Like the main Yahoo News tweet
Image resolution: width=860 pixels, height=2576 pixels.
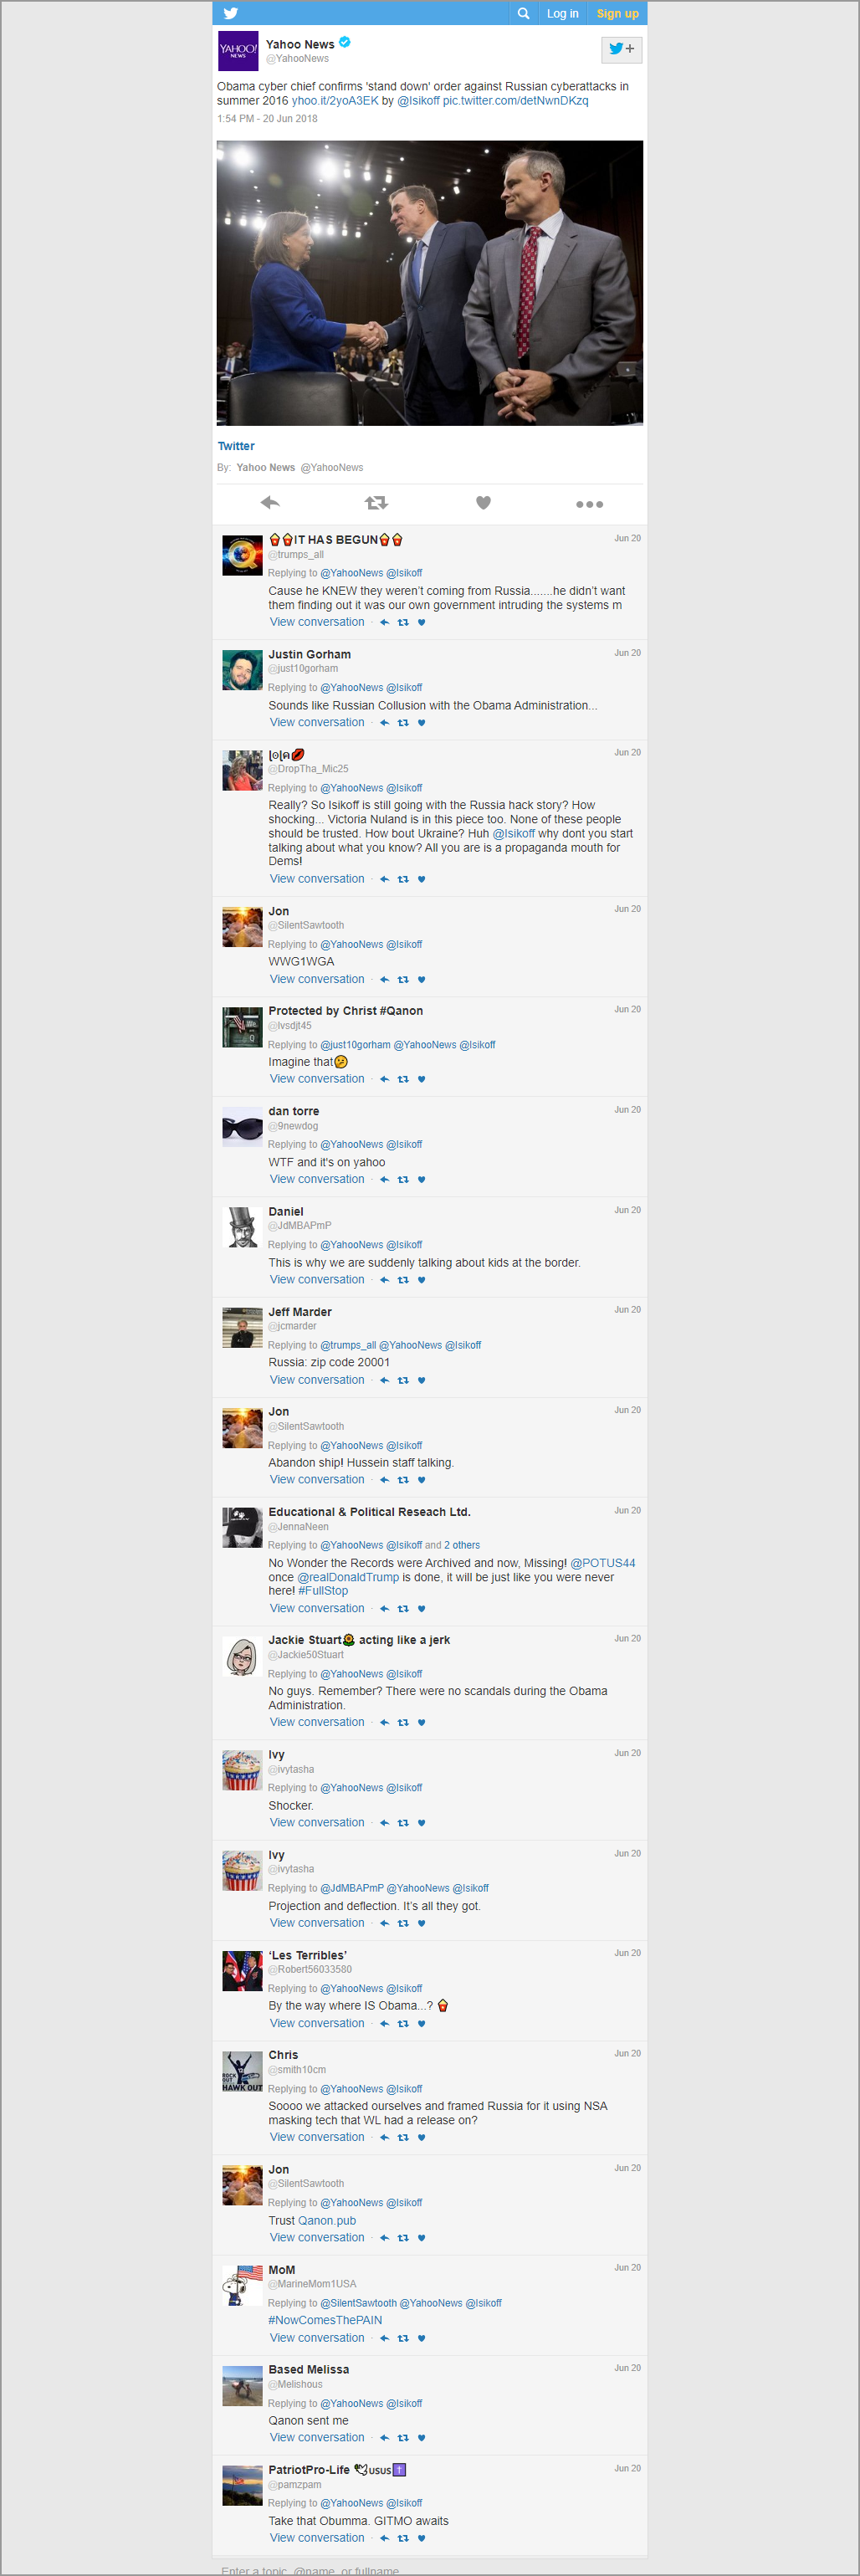coord(483,503)
